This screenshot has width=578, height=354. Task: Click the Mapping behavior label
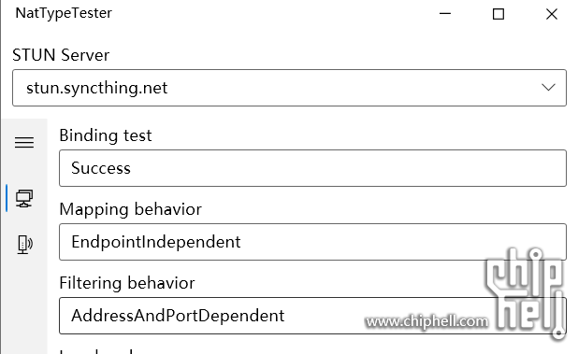131,209
